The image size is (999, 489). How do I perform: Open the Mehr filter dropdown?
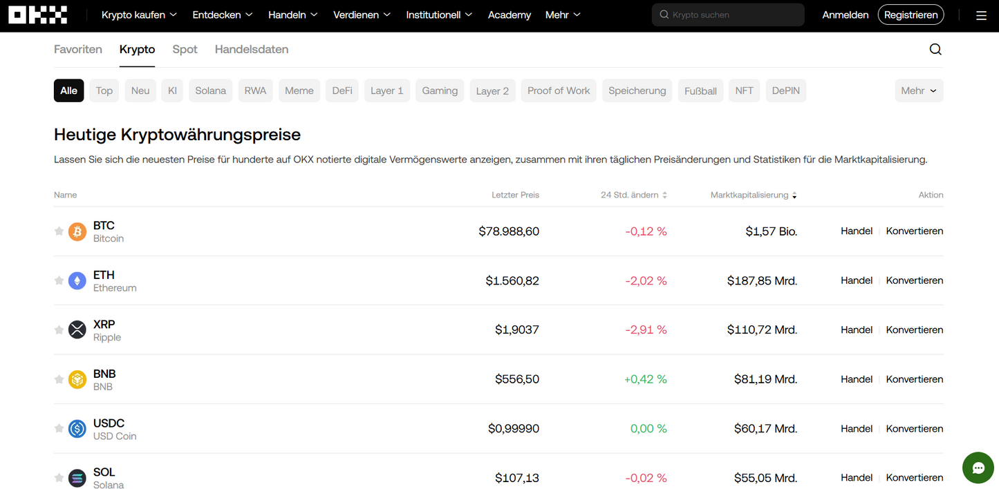919,90
